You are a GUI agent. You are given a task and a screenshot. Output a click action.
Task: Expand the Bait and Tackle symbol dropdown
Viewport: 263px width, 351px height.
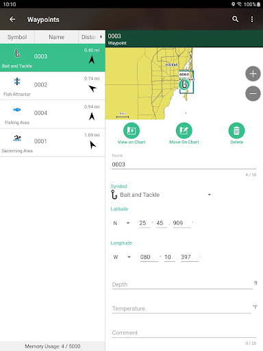click(161, 195)
